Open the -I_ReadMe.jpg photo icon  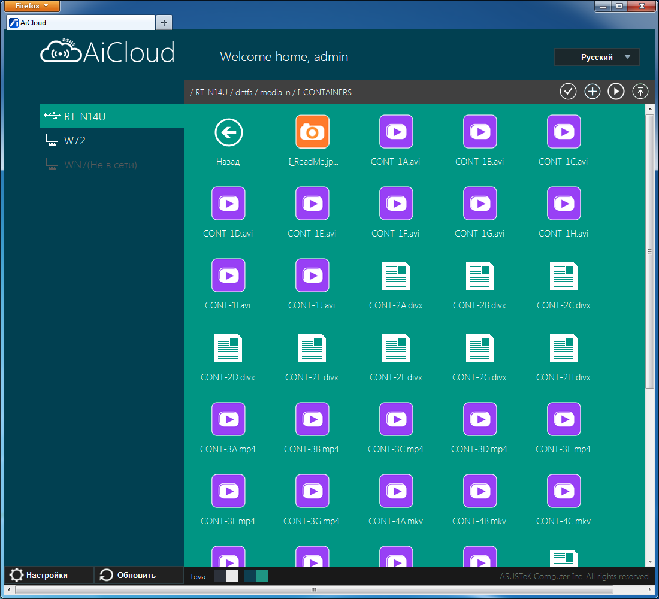coord(312,132)
